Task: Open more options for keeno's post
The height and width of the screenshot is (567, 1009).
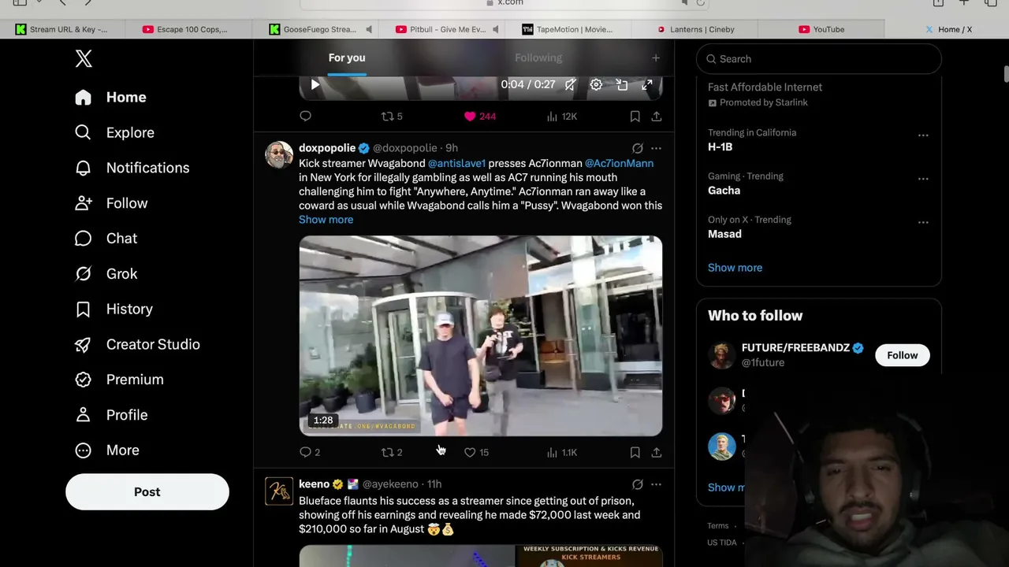Action: (656, 484)
